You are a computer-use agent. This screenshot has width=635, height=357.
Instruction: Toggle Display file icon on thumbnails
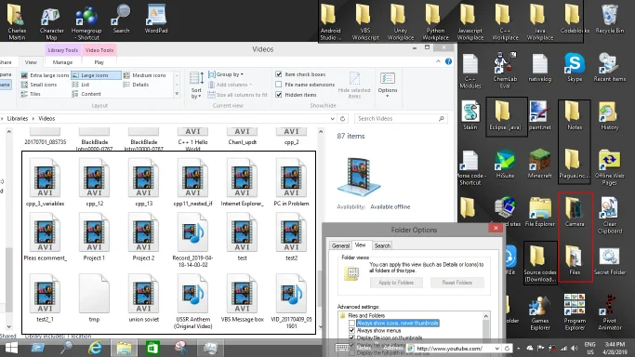pos(352,337)
